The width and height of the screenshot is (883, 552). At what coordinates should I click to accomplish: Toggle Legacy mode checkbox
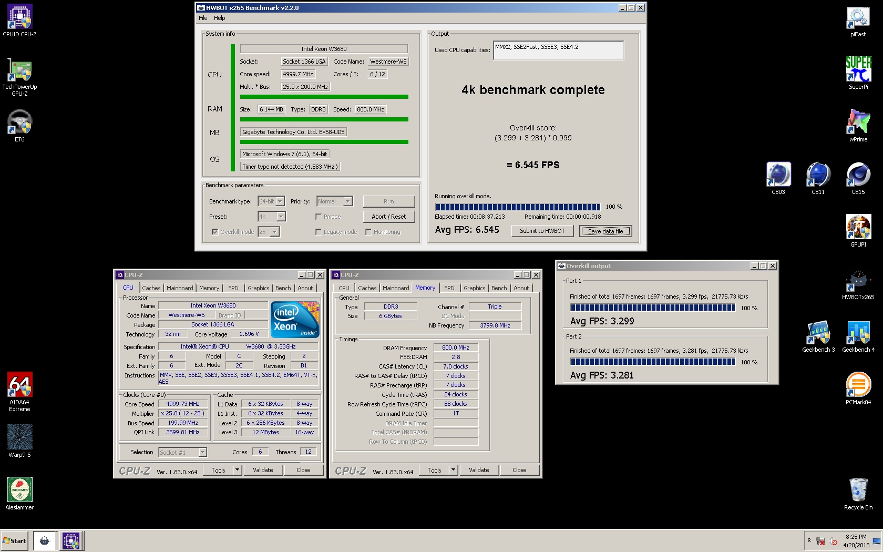coord(318,232)
